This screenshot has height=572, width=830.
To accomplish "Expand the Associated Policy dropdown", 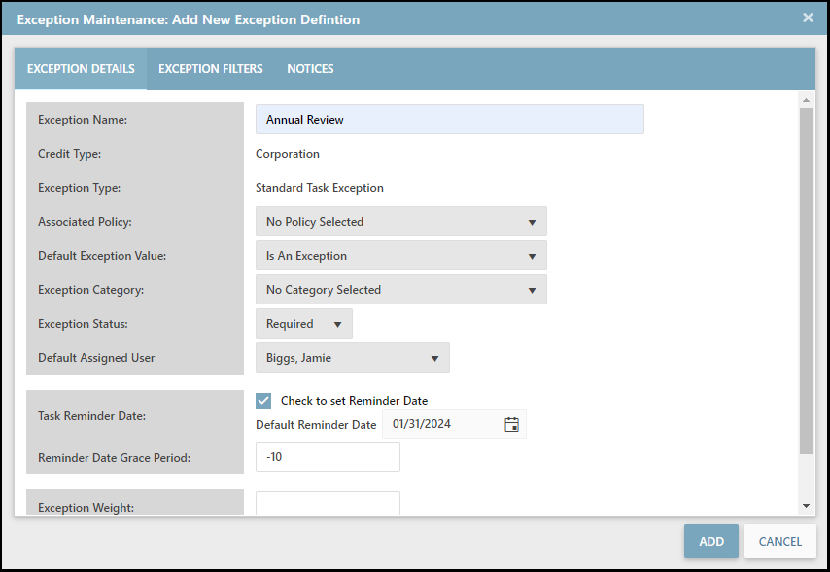I will click(x=400, y=222).
